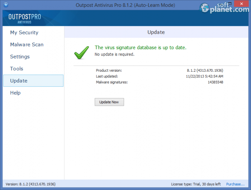The image size is (251, 190).
Task: Click the OutpostPro Antivirus logo
Action: click(x=25, y=19)
